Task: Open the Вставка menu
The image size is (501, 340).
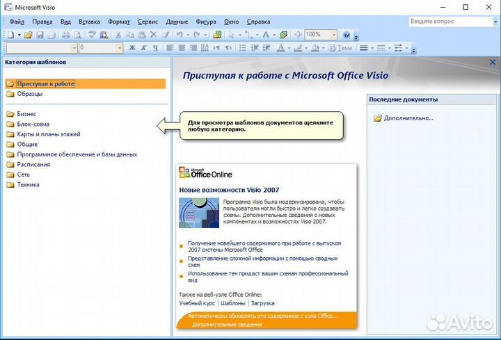Action: pyautogui.click(x=89, y=22)
